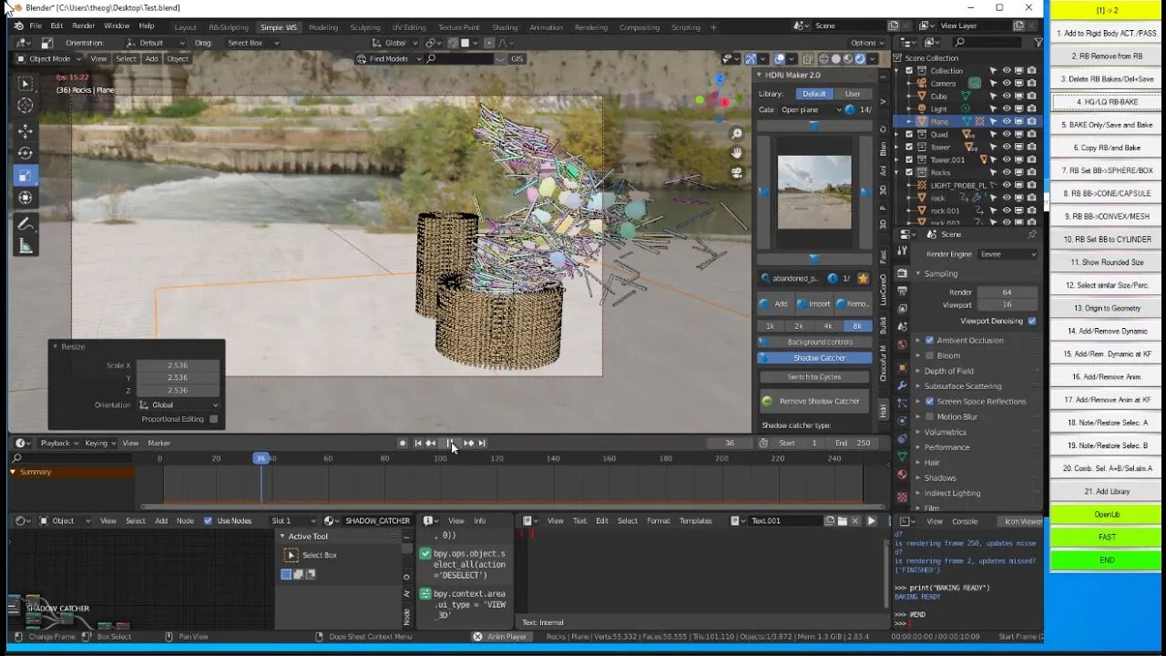Click the viewport zoom magnifier icon
Image resolution: width=1166 pixels, height=656 pixels.
pos(737,134)
